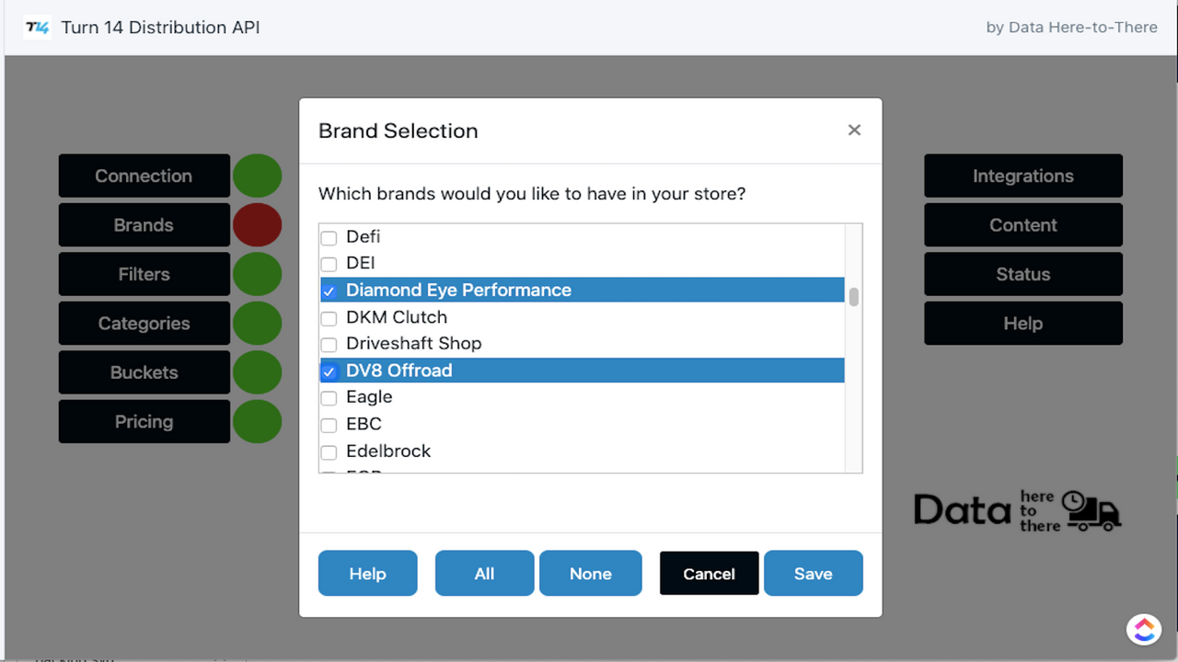Click the green indicator beside Pricing

[x=257, y=421]
